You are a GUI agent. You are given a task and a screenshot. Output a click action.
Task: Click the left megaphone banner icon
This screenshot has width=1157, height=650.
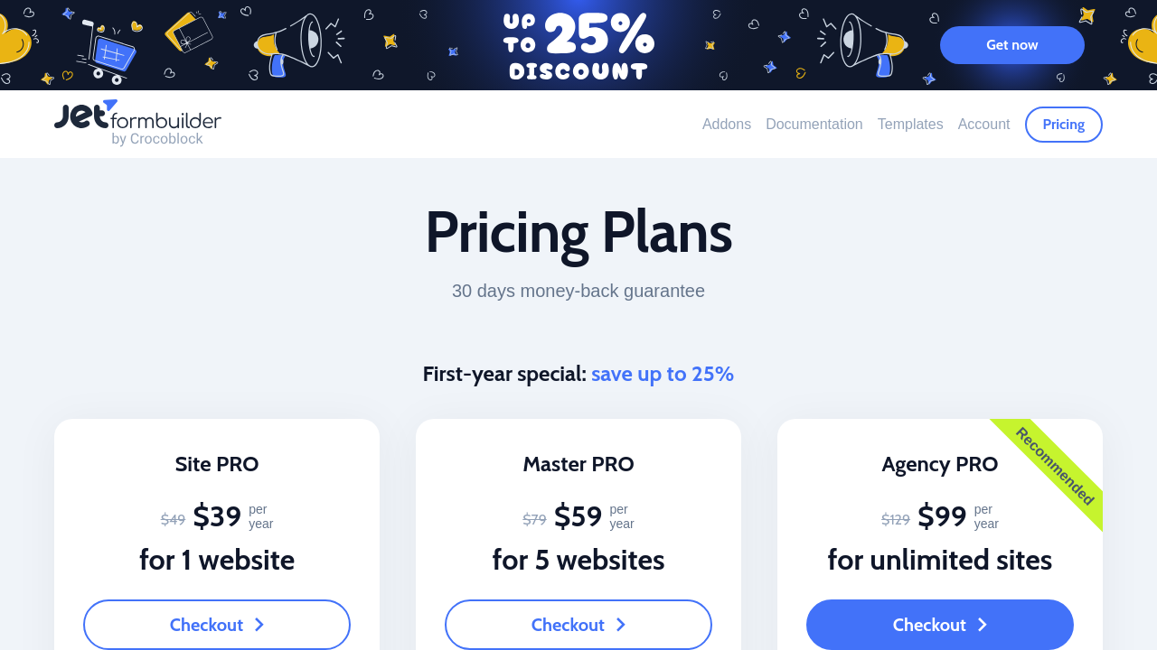click(298, 43)
